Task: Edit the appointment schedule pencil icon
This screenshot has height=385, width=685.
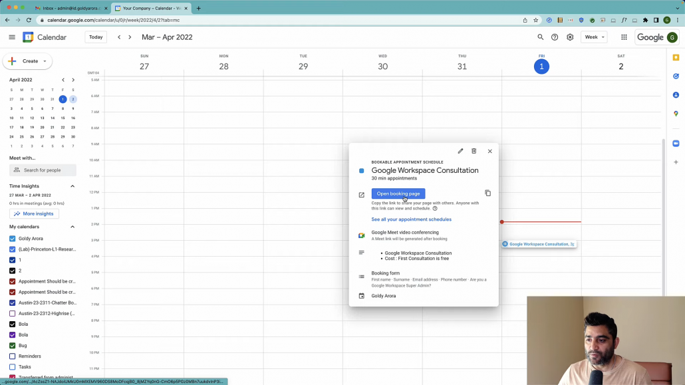Action: click(x=460, y=151)
